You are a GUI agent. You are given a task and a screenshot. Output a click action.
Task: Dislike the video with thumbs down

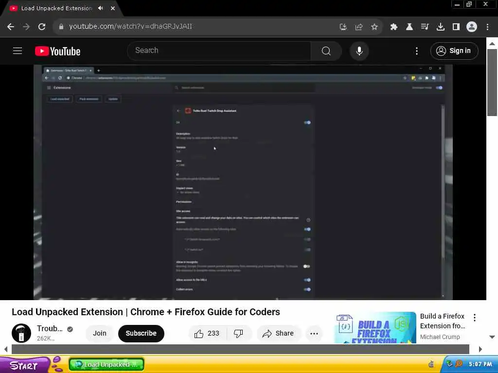[x=238, y=333]
